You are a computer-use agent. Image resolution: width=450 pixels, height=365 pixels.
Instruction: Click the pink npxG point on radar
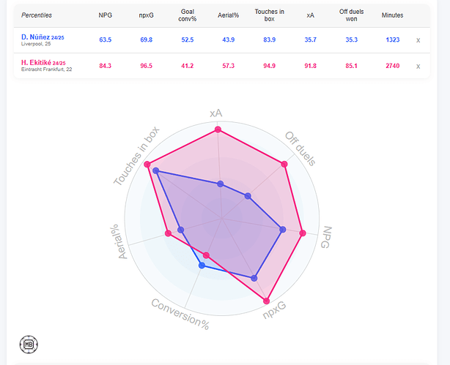(266, 301)
